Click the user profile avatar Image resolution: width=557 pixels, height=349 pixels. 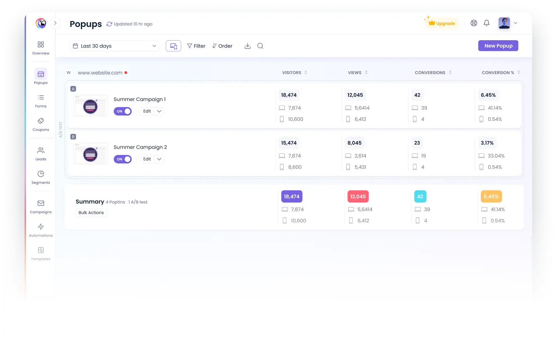(504, 23)
